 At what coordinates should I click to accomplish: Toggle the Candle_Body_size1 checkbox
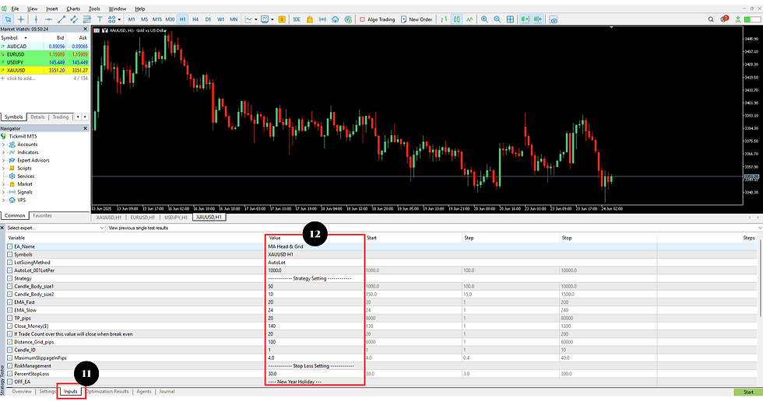point(9,287)
